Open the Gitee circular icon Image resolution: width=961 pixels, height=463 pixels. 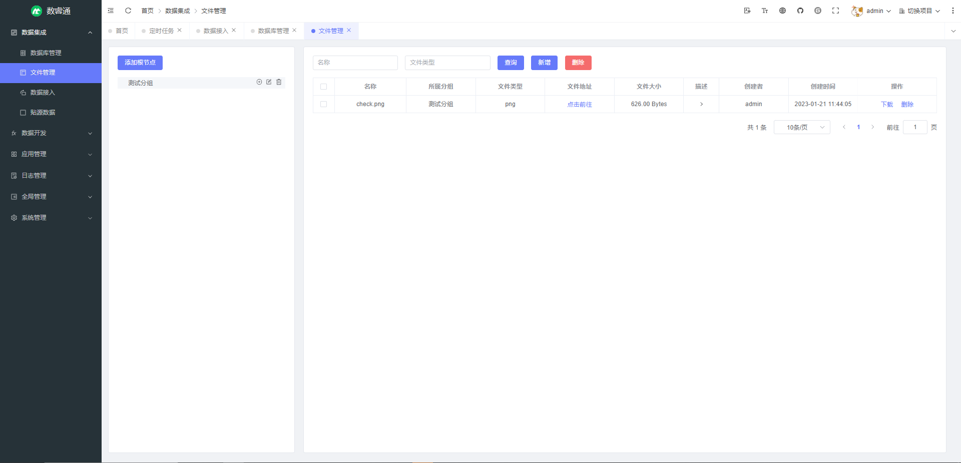[818, 11]
